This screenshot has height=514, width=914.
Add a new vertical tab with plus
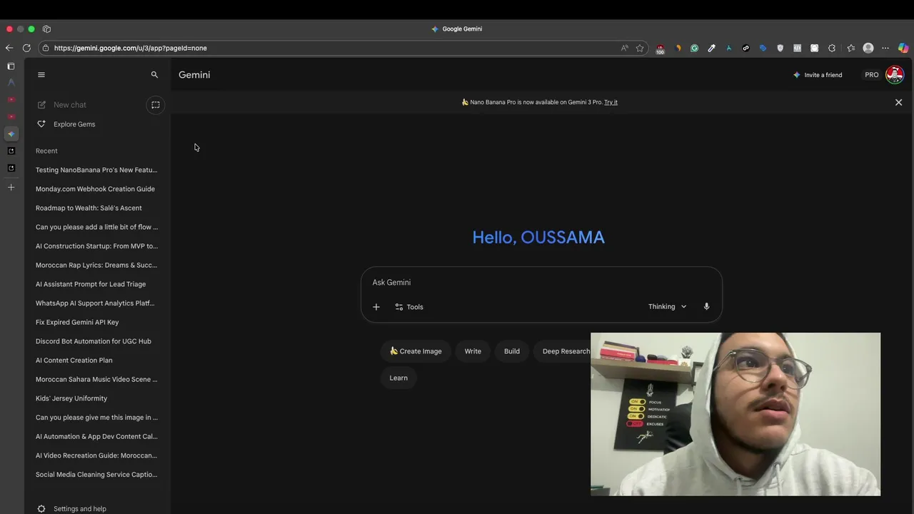click(x=11, y=187)
